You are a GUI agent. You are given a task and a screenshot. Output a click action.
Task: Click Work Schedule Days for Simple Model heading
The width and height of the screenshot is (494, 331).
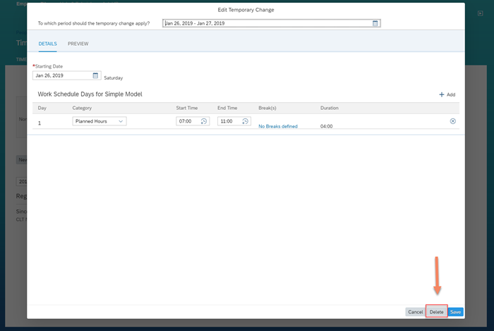coord(90,94)
